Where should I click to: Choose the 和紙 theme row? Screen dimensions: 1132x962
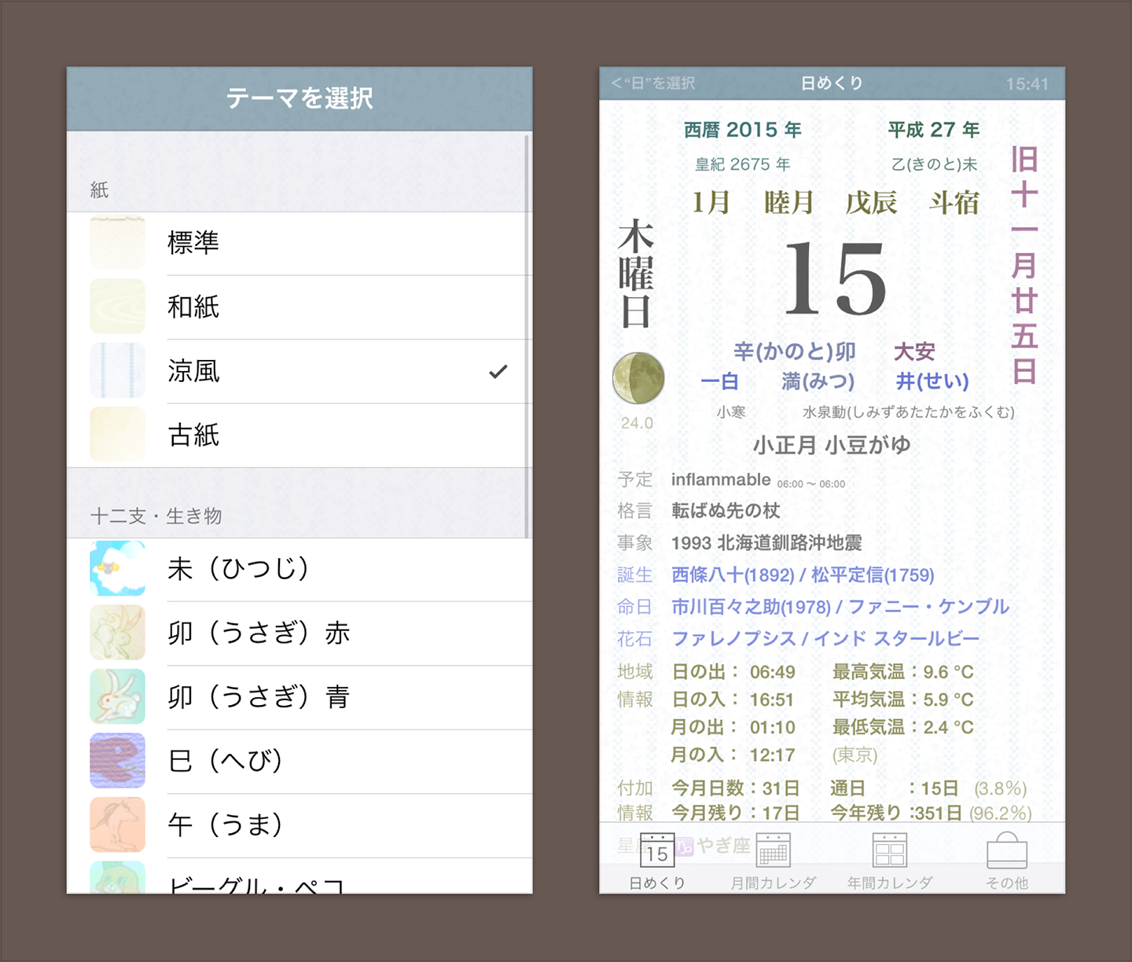click(300, 307)
